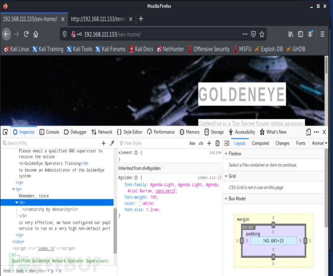Image resolution: width=333 pixels, height=276 pixels.
Task: Open Offensive Security bookmark
Action: point(209,49)
